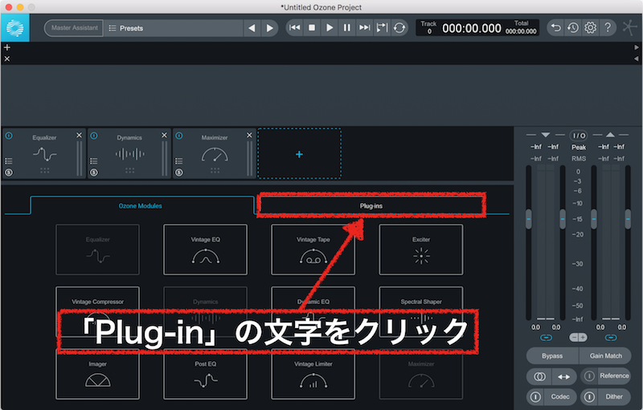
Task: Stop playback
Action: (312, 27)
